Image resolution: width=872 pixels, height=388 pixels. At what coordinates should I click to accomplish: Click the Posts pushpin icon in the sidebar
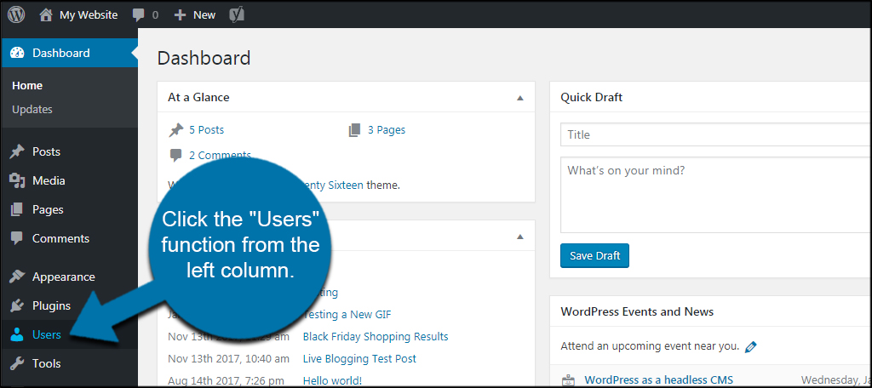pyautogui.click(x=17, y=151)
